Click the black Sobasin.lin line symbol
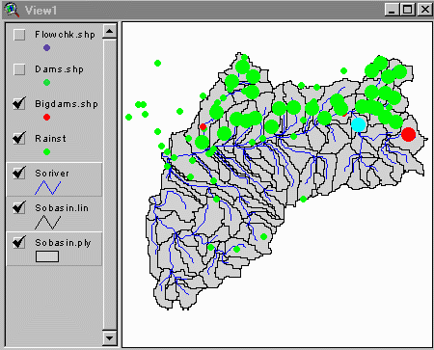434x350 pixels. [47, 223]
